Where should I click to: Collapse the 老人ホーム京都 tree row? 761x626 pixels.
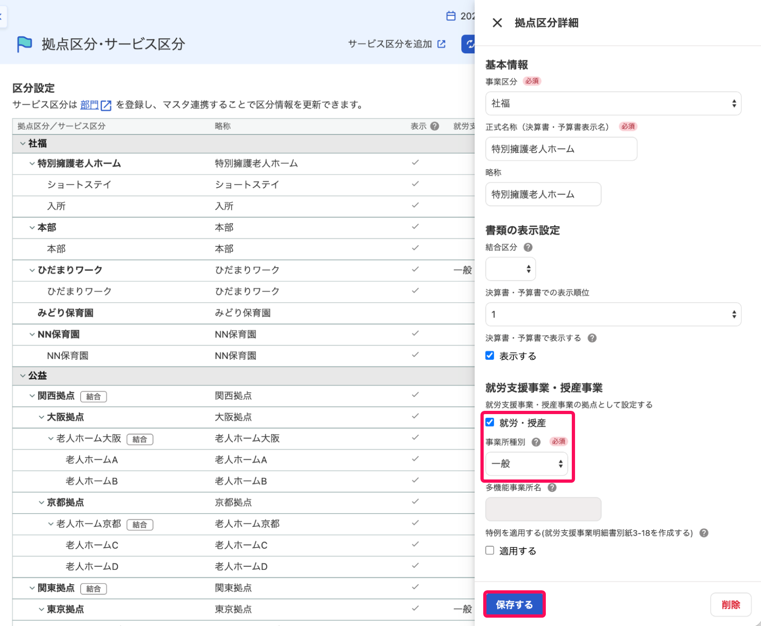point(51,524)
